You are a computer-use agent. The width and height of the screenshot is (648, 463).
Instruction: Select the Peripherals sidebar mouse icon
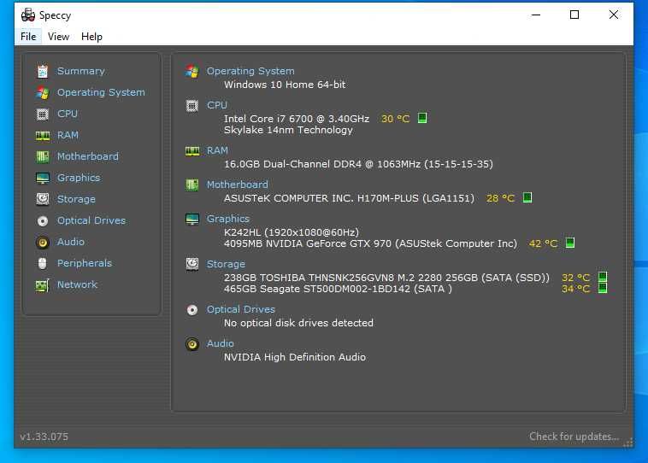[x=43, y=263]
